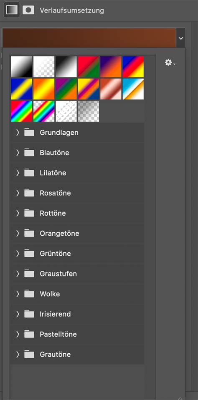Choose the rainbow spectrum gradient swatch

click(22, 111)
